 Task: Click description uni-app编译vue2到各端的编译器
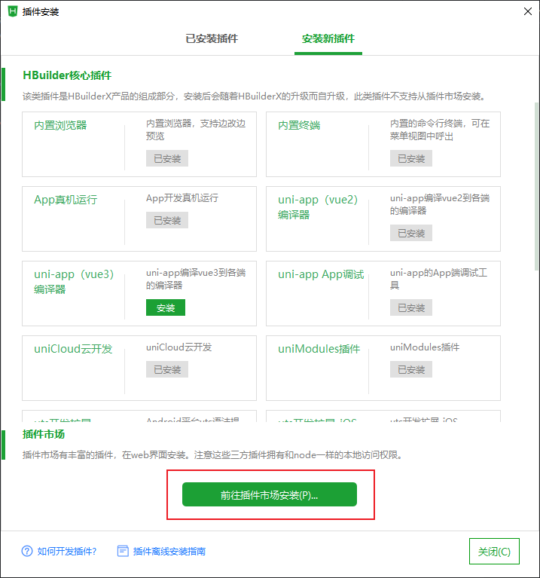pyautogui.click(x=440, y=204)
